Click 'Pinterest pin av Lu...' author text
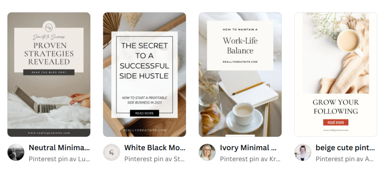Viewport: 390px width, 170px height. (59, 159)
